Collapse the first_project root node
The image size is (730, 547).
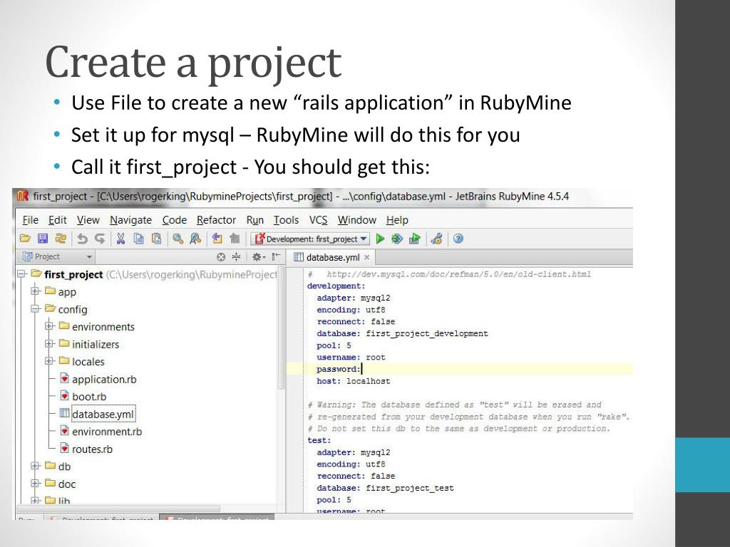coord(21,274)
